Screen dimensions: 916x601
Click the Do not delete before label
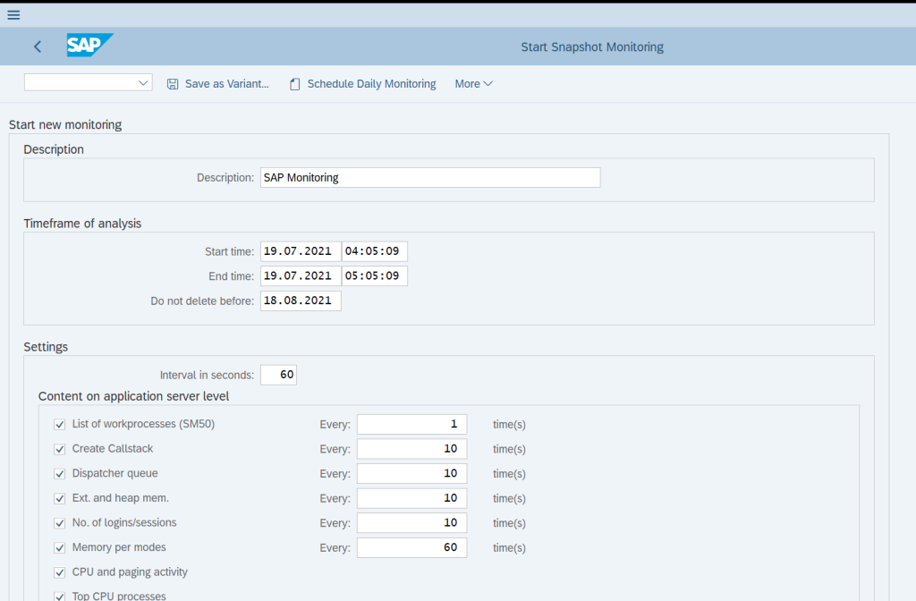(x=202, y=301)
